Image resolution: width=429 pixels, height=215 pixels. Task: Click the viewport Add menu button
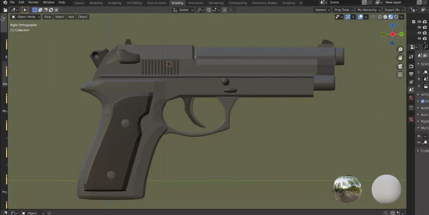71,17
